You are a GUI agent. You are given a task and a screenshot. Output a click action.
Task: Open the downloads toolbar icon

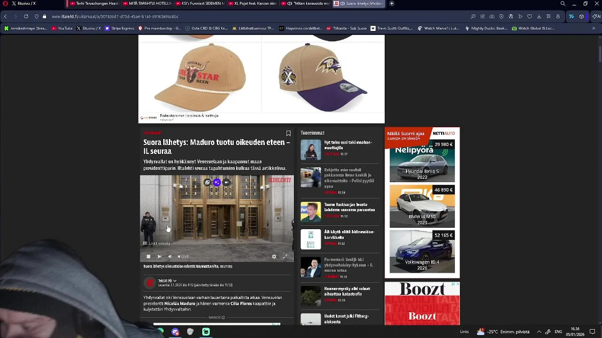[x=539, y=16]
